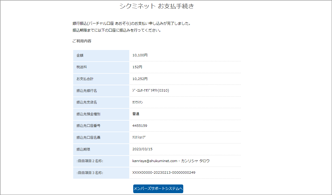Click the シクミネット お支払手続き page heading

tap(157, 6)
